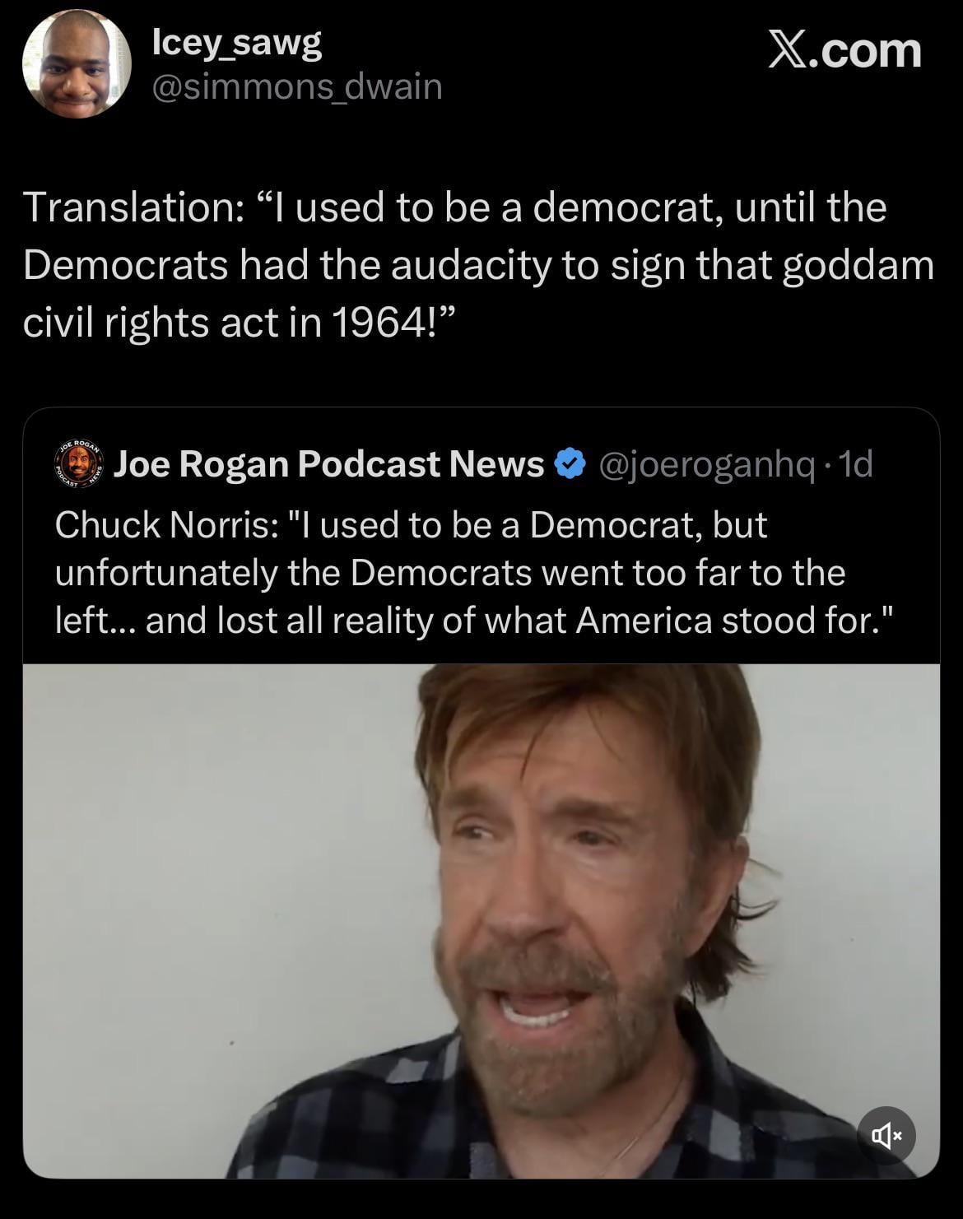963x1219 pixels.
Task: Unmute the video with the speaker icon
Action: point(886,1136)
